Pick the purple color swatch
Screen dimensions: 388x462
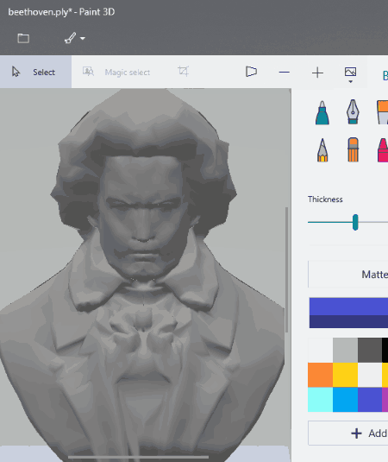[x=385, y=400]
